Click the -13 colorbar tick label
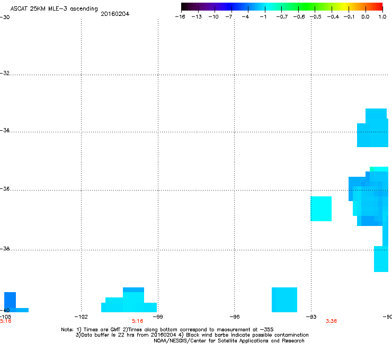The width and height of the screenshot is (392, 344). pyautogui.click(x=197, y=17)
